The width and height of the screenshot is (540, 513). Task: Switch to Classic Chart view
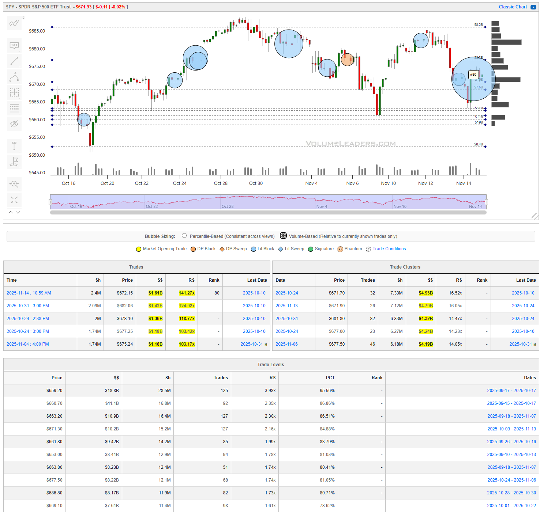coord(513,7)
